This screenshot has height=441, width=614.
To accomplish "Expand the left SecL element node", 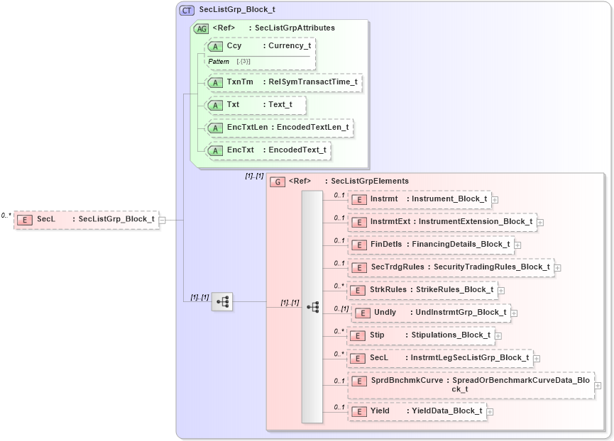I will 162,219.
